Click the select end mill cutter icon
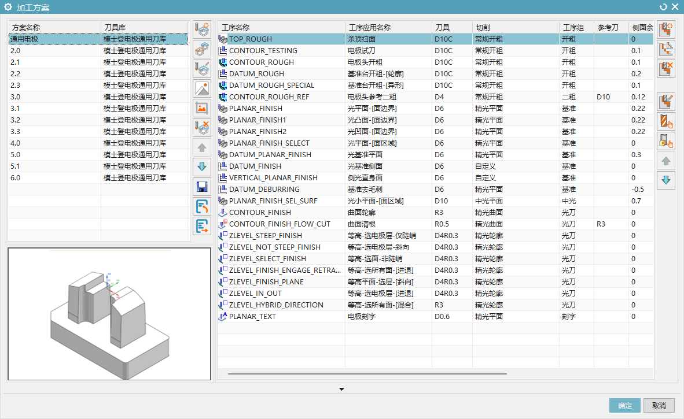Image resolution: width=684 pixels, height=419 pixels. coord(666,121)
